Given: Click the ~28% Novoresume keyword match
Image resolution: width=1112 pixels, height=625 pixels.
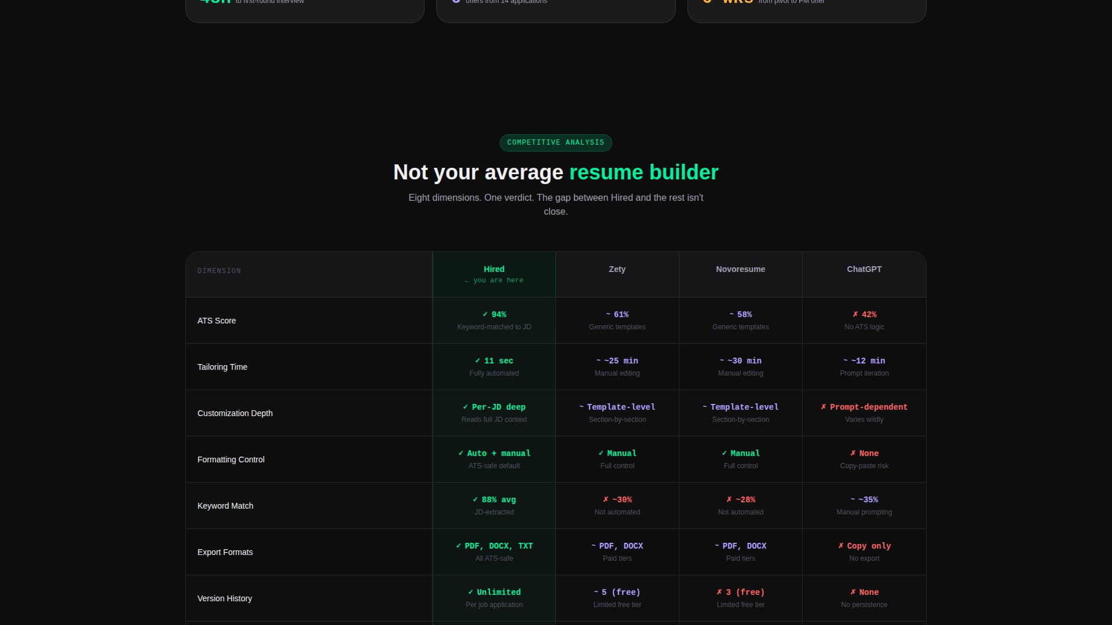Looking at the screenshot, I should [x=741, y=499].
